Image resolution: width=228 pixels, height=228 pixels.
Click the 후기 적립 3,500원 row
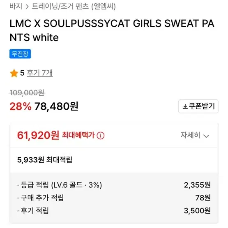tap(114, 211)
